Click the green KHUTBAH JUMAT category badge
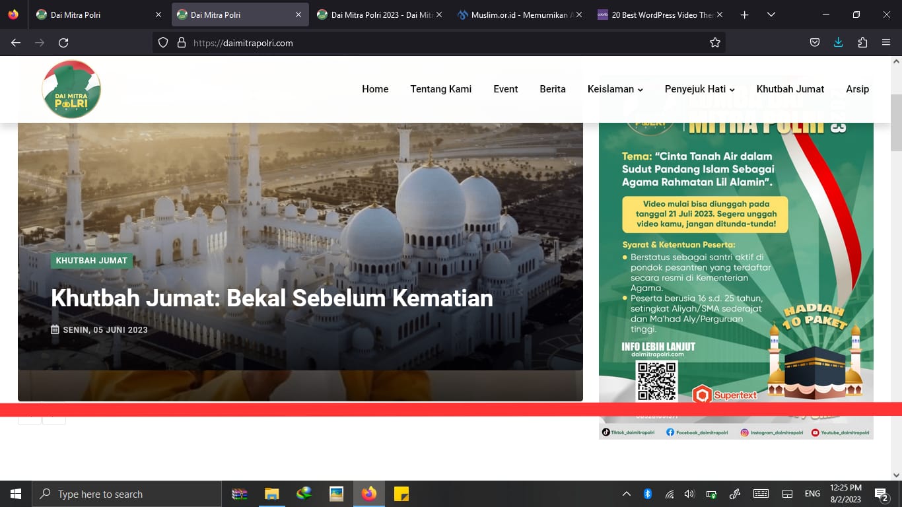The image size is (902, 507). click(x=91, y=261)
